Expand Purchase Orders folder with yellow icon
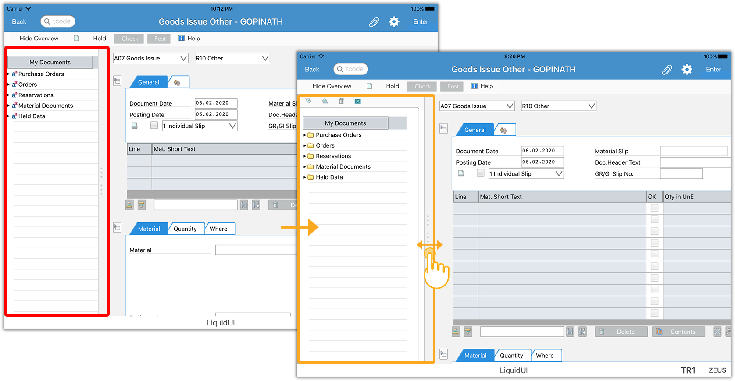This screenshot has height=381, width=735. [338, 135]
